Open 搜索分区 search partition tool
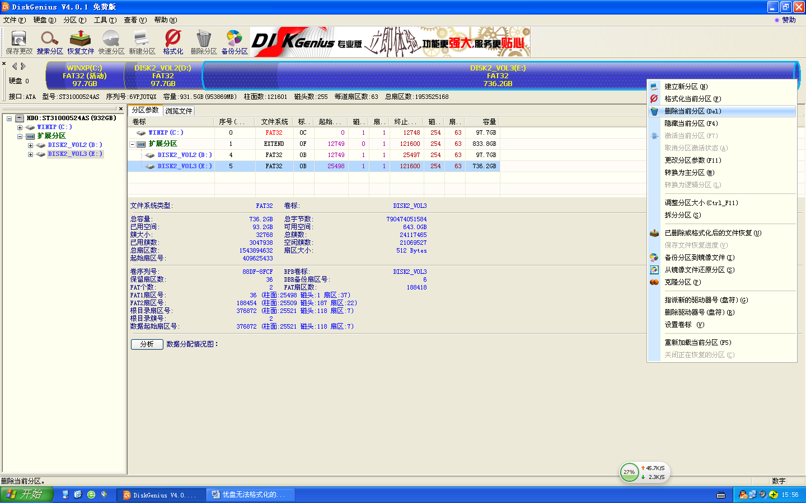This screenshot has height=503, width=806. tap(50, 42)
